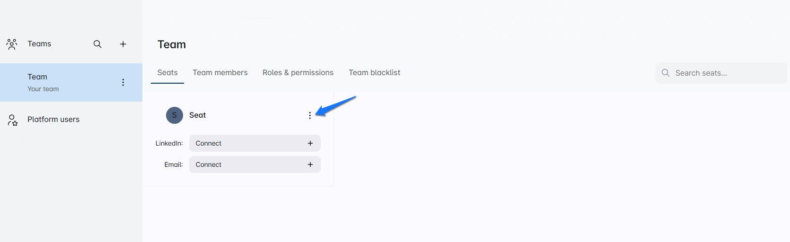Focus the Search seats input field
790x242 pixels.
click(x=726, y=73)
